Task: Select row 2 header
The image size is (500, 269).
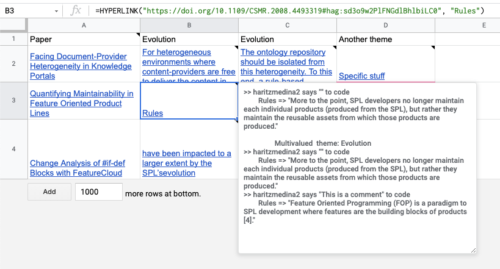Action: [13, 64]
